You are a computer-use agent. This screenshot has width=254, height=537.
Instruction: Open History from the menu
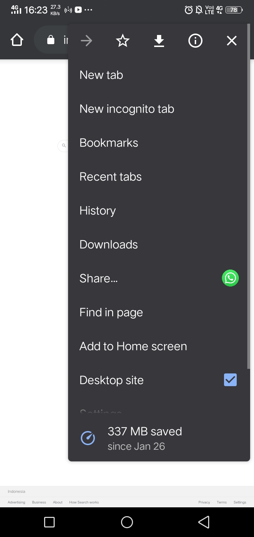point(98,211)
